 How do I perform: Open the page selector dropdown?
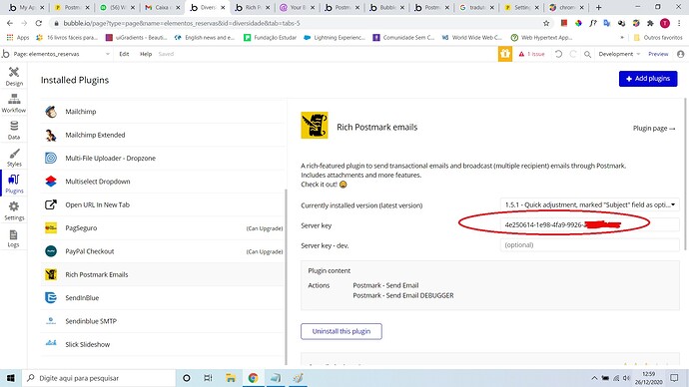[x=61, y=54]
